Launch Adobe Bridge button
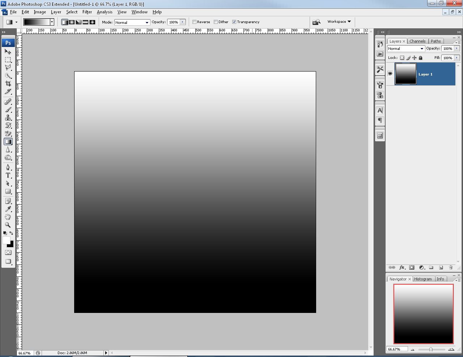463x357 pixels. click(x=317, y=22)
